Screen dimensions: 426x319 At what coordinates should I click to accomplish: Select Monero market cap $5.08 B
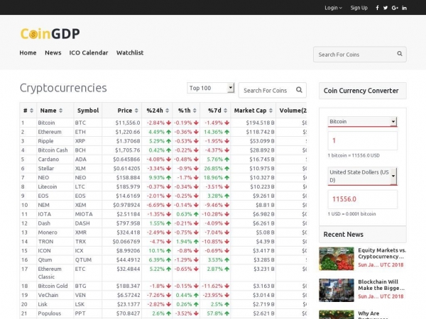coord(265,233)
